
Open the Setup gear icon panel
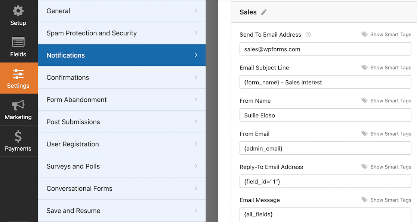click(x=18, y=11)
